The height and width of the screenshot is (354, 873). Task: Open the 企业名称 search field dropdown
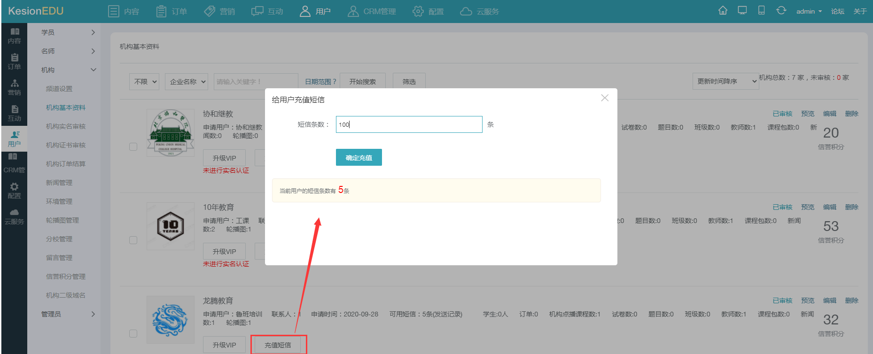coord(187,82)
